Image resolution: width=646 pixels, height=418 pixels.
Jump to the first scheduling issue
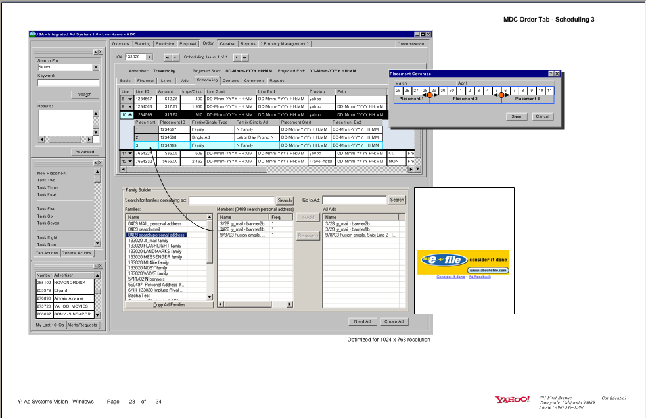tap(167, 57)
